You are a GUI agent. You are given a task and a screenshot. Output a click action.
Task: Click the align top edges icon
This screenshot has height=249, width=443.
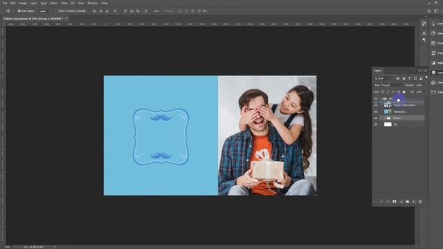125,11
